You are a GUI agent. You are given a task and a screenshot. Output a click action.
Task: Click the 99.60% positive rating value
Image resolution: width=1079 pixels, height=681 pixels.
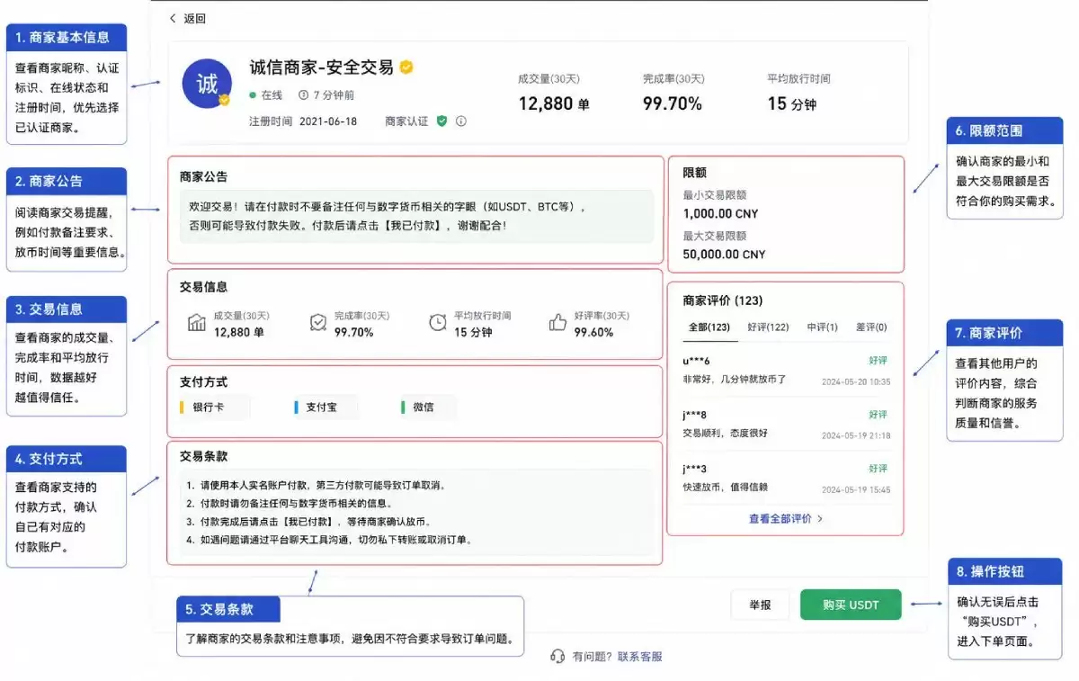[593, 332]
